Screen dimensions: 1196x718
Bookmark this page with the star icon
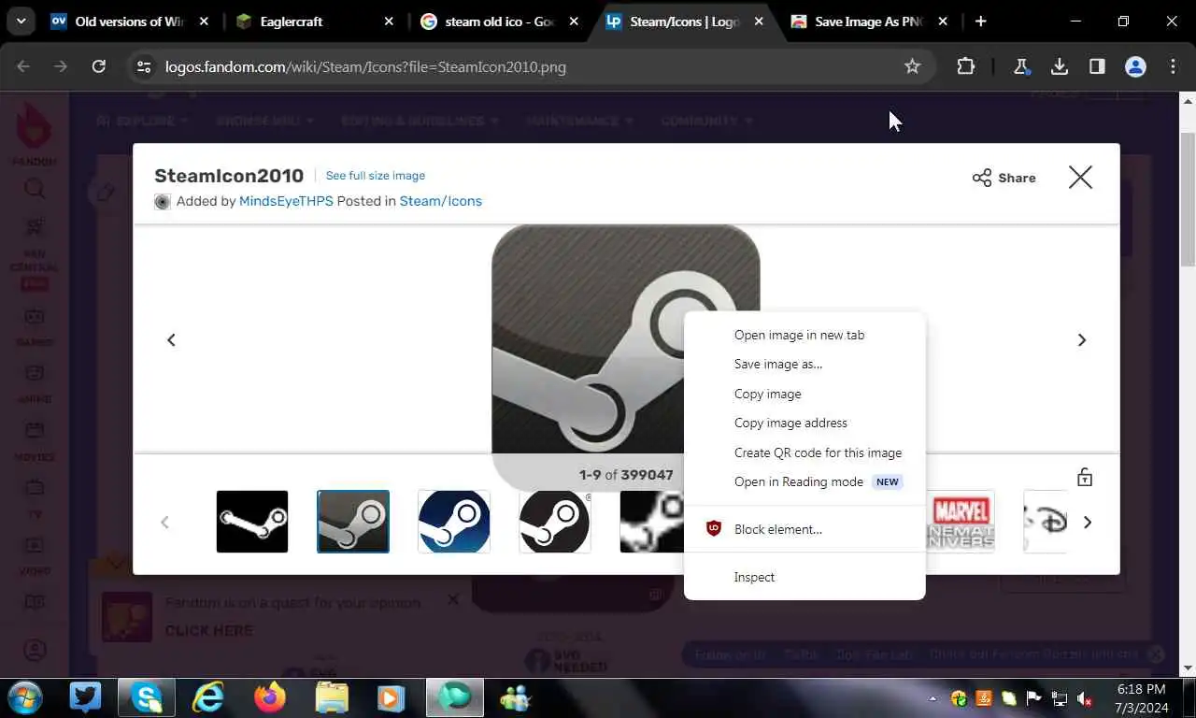tap(912, 66)
